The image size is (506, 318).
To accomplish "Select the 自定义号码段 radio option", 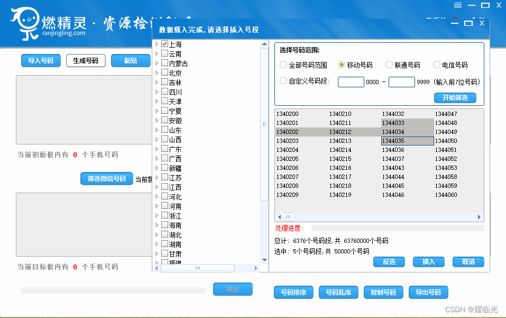I will (282, 80).
